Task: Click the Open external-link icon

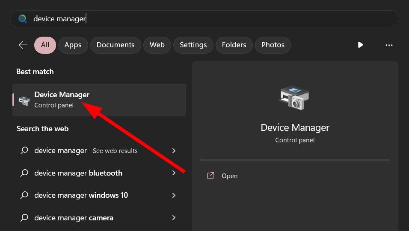Action: tap(210, 176)
